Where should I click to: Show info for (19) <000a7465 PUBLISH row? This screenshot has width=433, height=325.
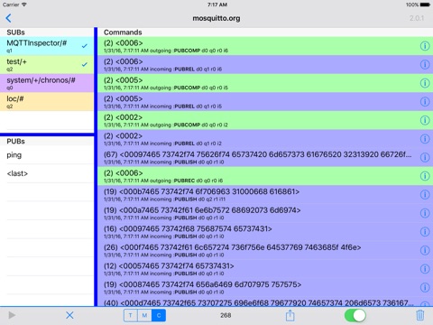[425, 213]
